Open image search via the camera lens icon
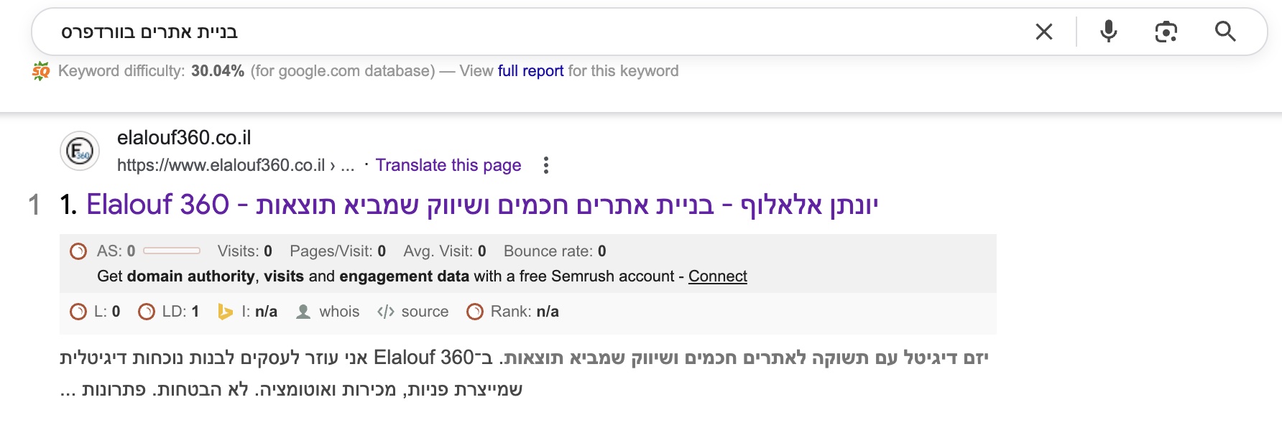This screenshot has width=1282, height=438. (x=1166, y=32)
